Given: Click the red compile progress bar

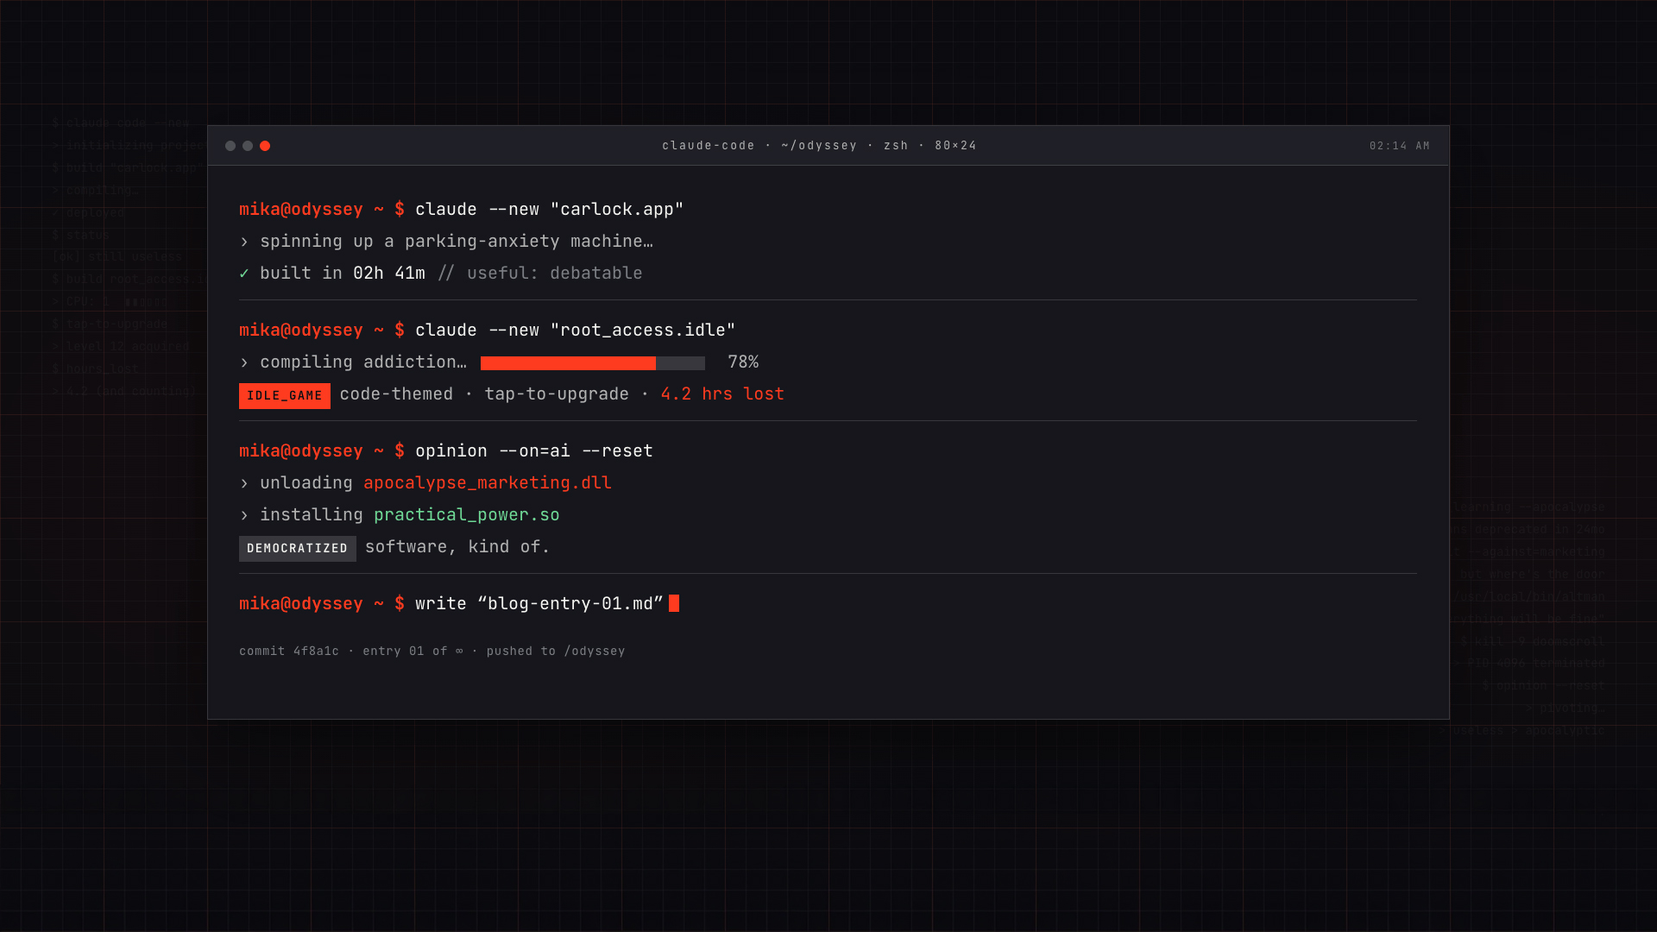Looking at the screenshot, I should click(593, 363).
